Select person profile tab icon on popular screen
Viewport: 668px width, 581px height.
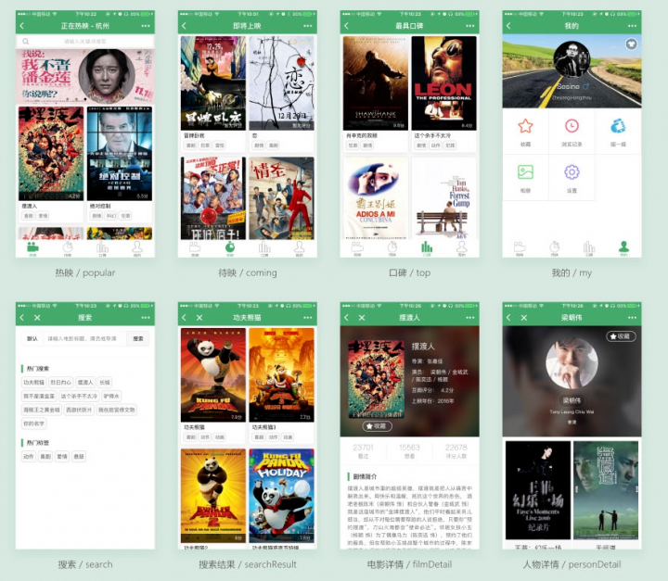(x=137, y=246)
